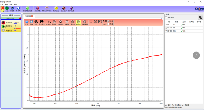Enable continuous average (连续平均) checkbox
This screenshot has height=110, width=204.
pos(166,18)
